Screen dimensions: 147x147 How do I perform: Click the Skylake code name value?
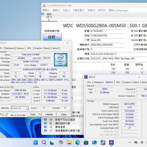[x=21, y=58]
